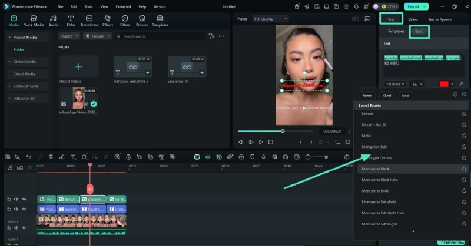Image resolution: width=471 pixels, height=246 pixels.
Task: Pick text color with the eyedropper
Action: [x=461, y=84]
